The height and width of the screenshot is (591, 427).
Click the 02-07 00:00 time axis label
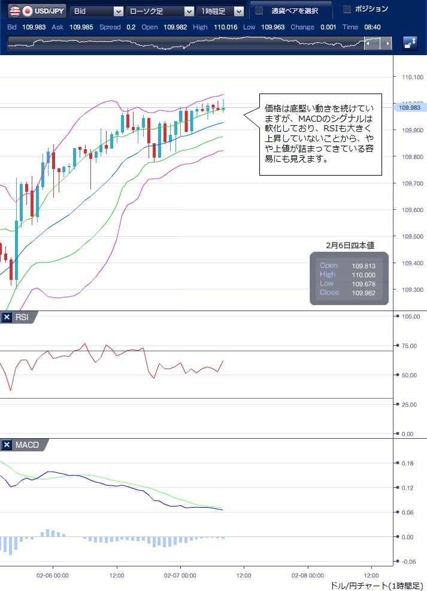tap(180, 575)
